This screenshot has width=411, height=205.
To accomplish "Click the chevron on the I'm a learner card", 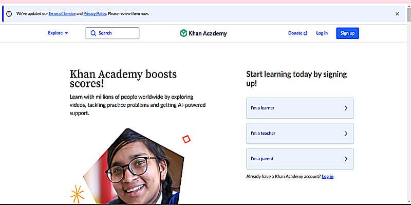I will (x=346, y=108).
